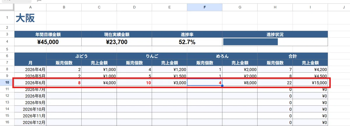Select column header A
The image size is (350, 126).
point(30,7)
